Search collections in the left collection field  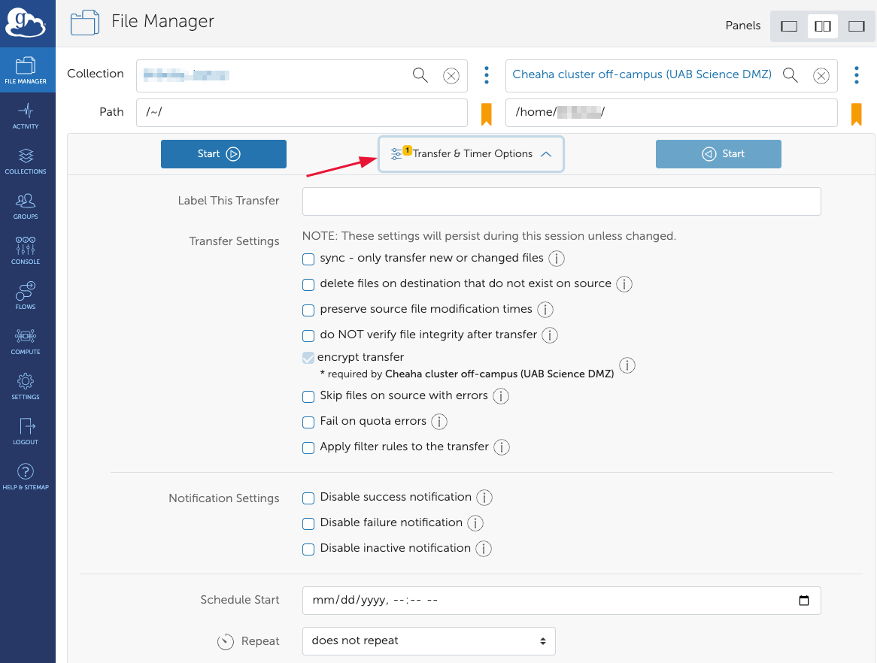420,75
